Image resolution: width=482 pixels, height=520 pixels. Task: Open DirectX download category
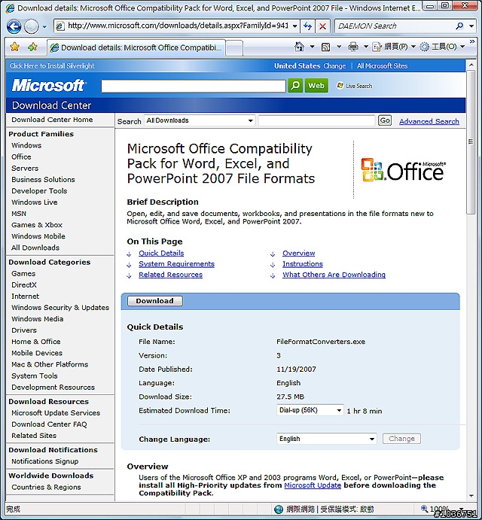coord(24,285)
